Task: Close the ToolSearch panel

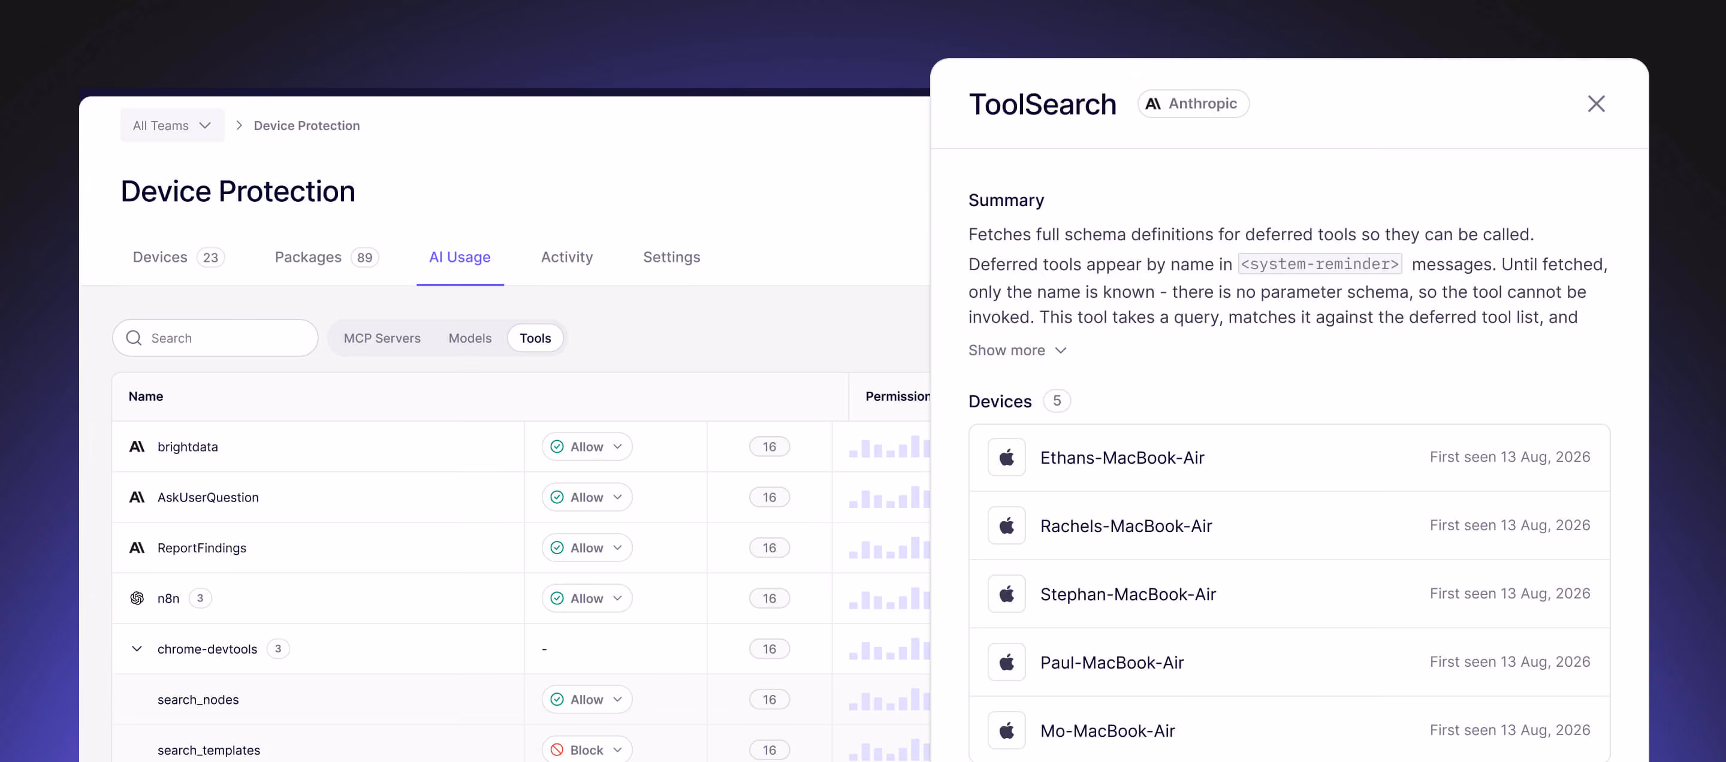Action: pos(1596,104)
